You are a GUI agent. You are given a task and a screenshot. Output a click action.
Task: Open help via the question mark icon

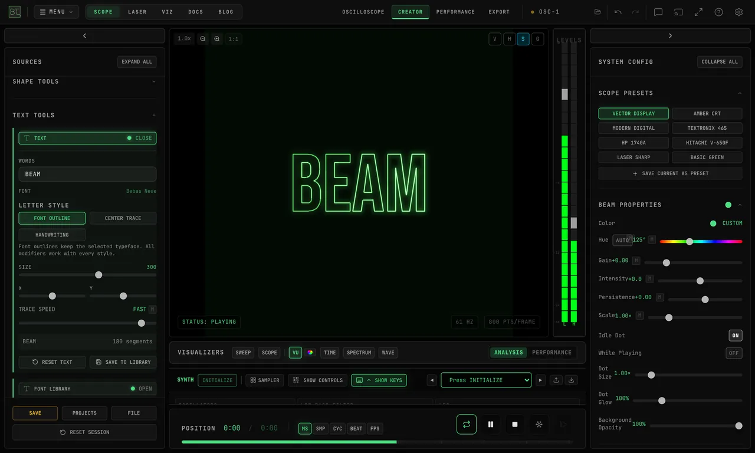tap(718, 12)
